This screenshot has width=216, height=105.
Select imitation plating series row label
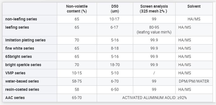(25, 40)
